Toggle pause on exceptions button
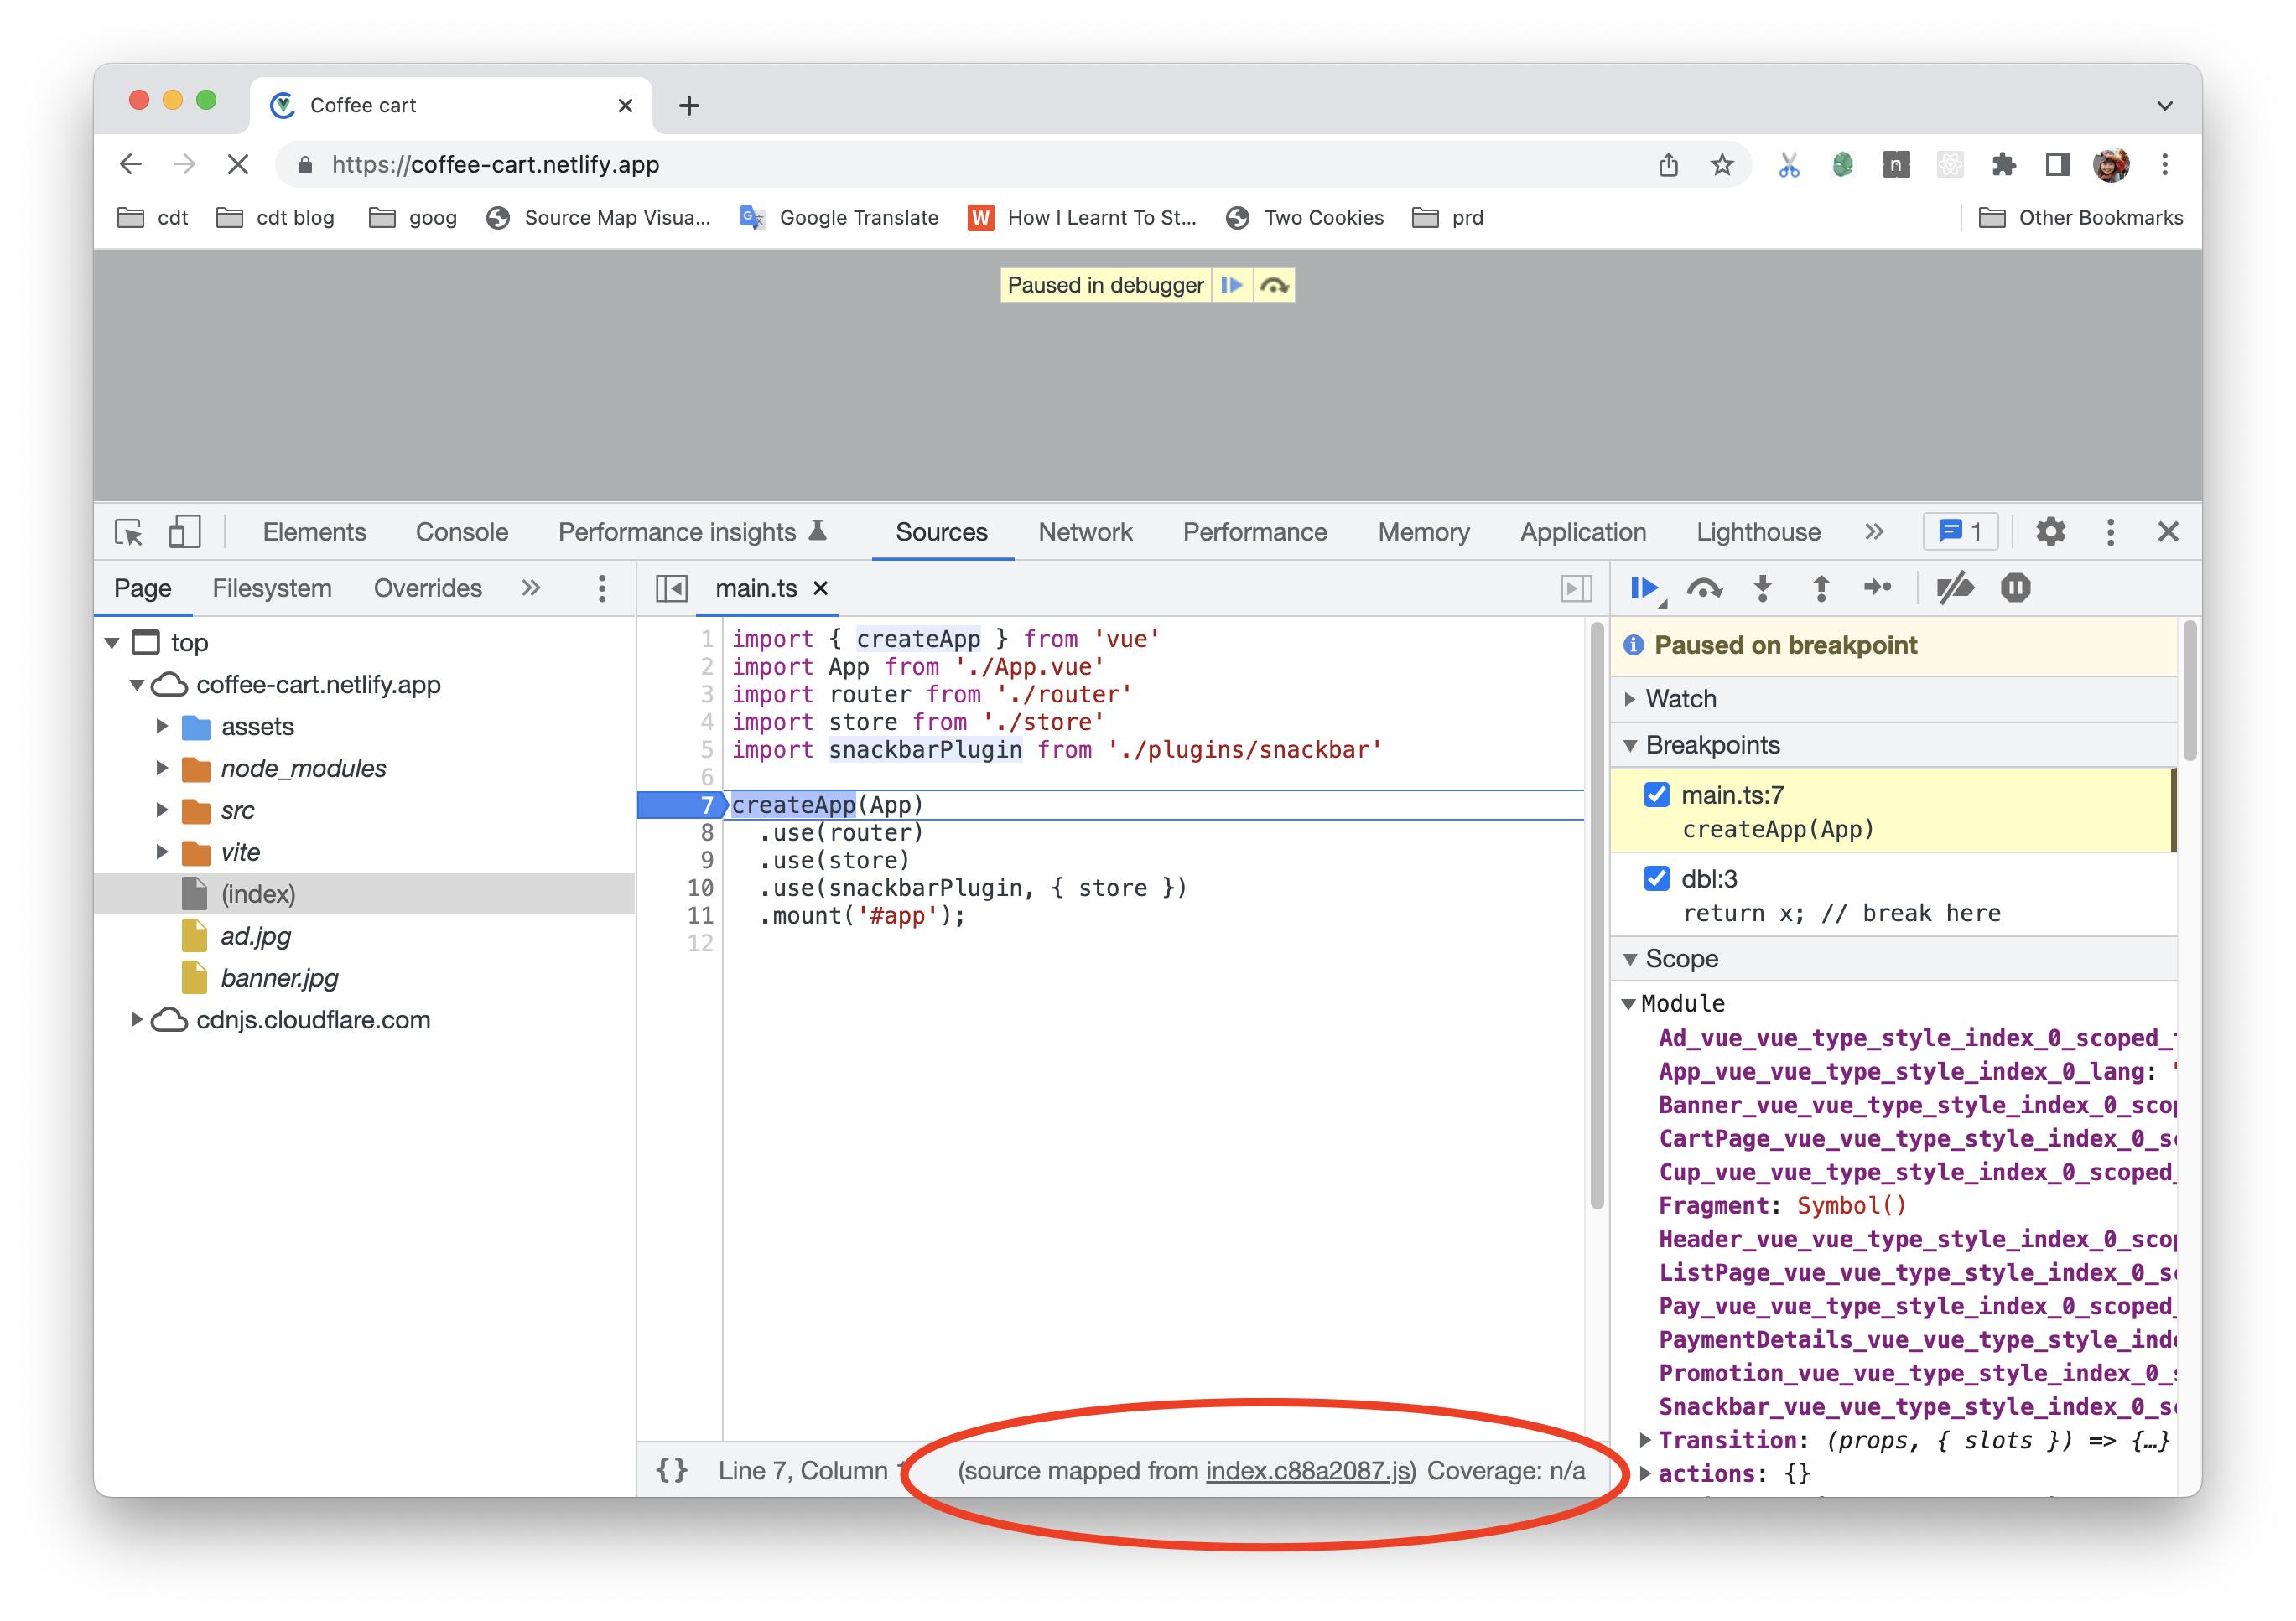2296x1621 pixels. [x=2015, y=588]
